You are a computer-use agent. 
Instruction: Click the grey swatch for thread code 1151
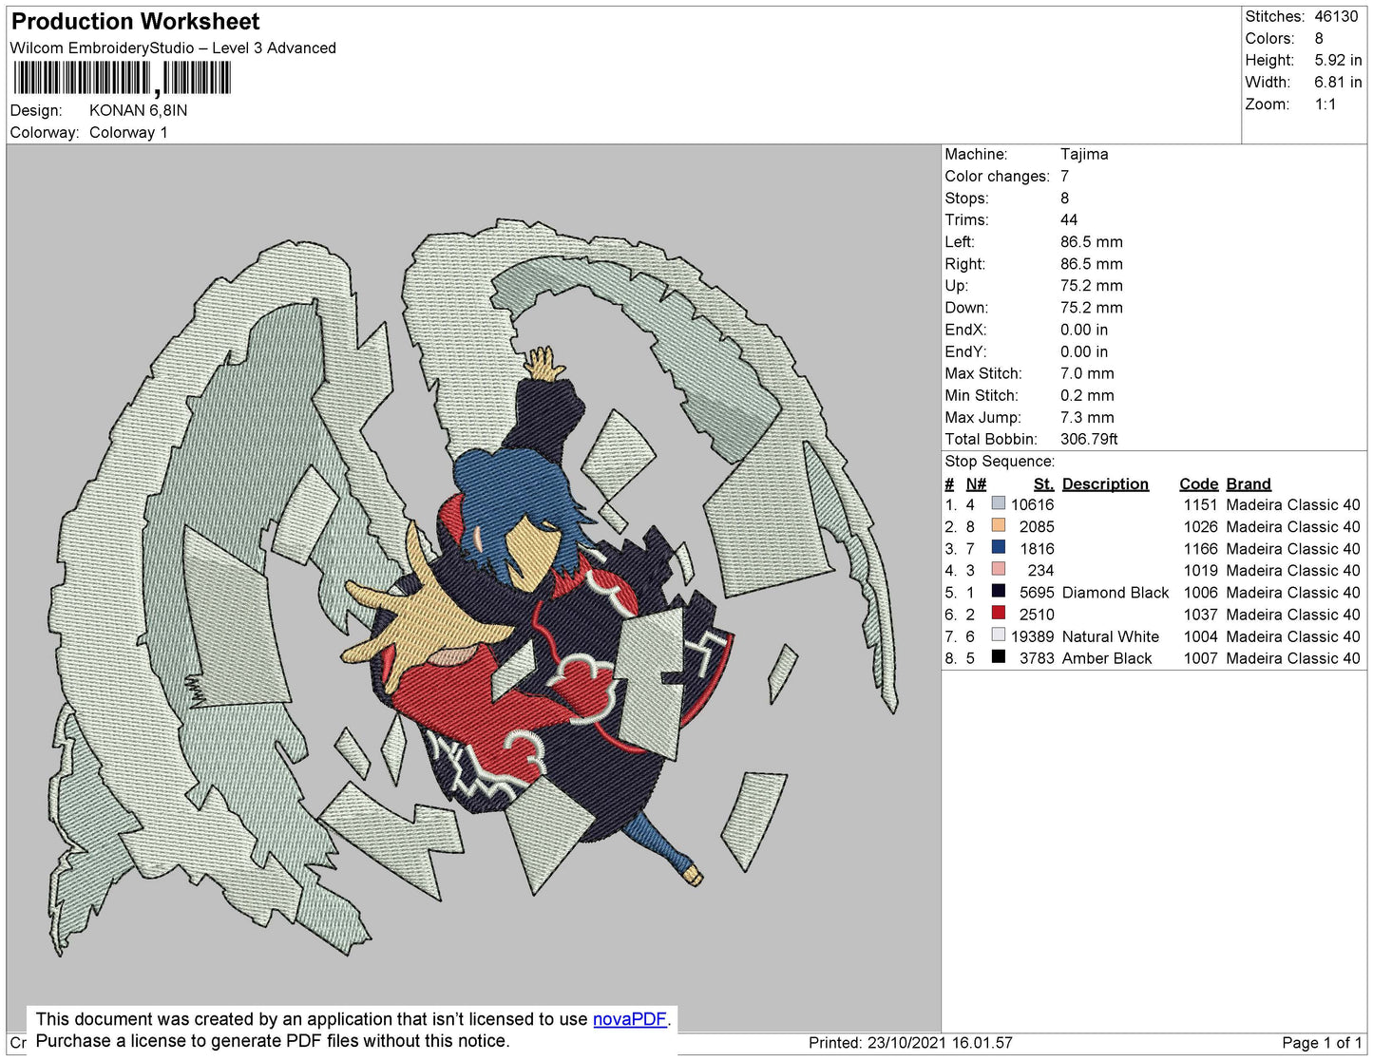click(998, 503)
